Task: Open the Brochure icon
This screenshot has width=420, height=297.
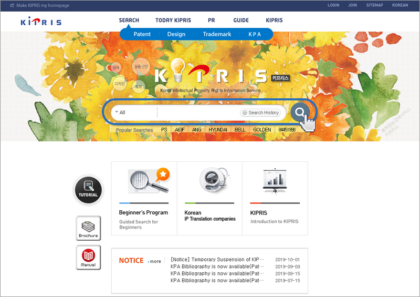Action: [88, 228]
